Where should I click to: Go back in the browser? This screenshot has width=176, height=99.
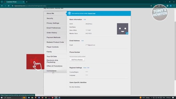pyautogui.click(x=2, y=6)
